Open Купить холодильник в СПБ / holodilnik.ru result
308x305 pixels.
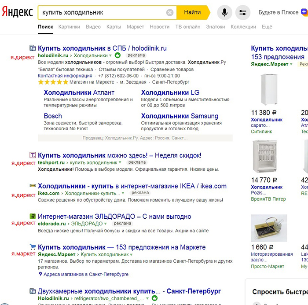click(102, 48)
